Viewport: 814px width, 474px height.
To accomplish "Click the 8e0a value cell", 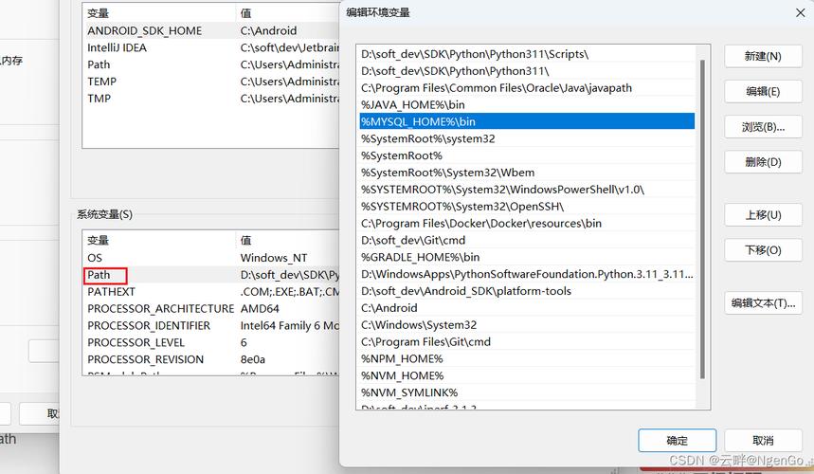I will 253,359.
